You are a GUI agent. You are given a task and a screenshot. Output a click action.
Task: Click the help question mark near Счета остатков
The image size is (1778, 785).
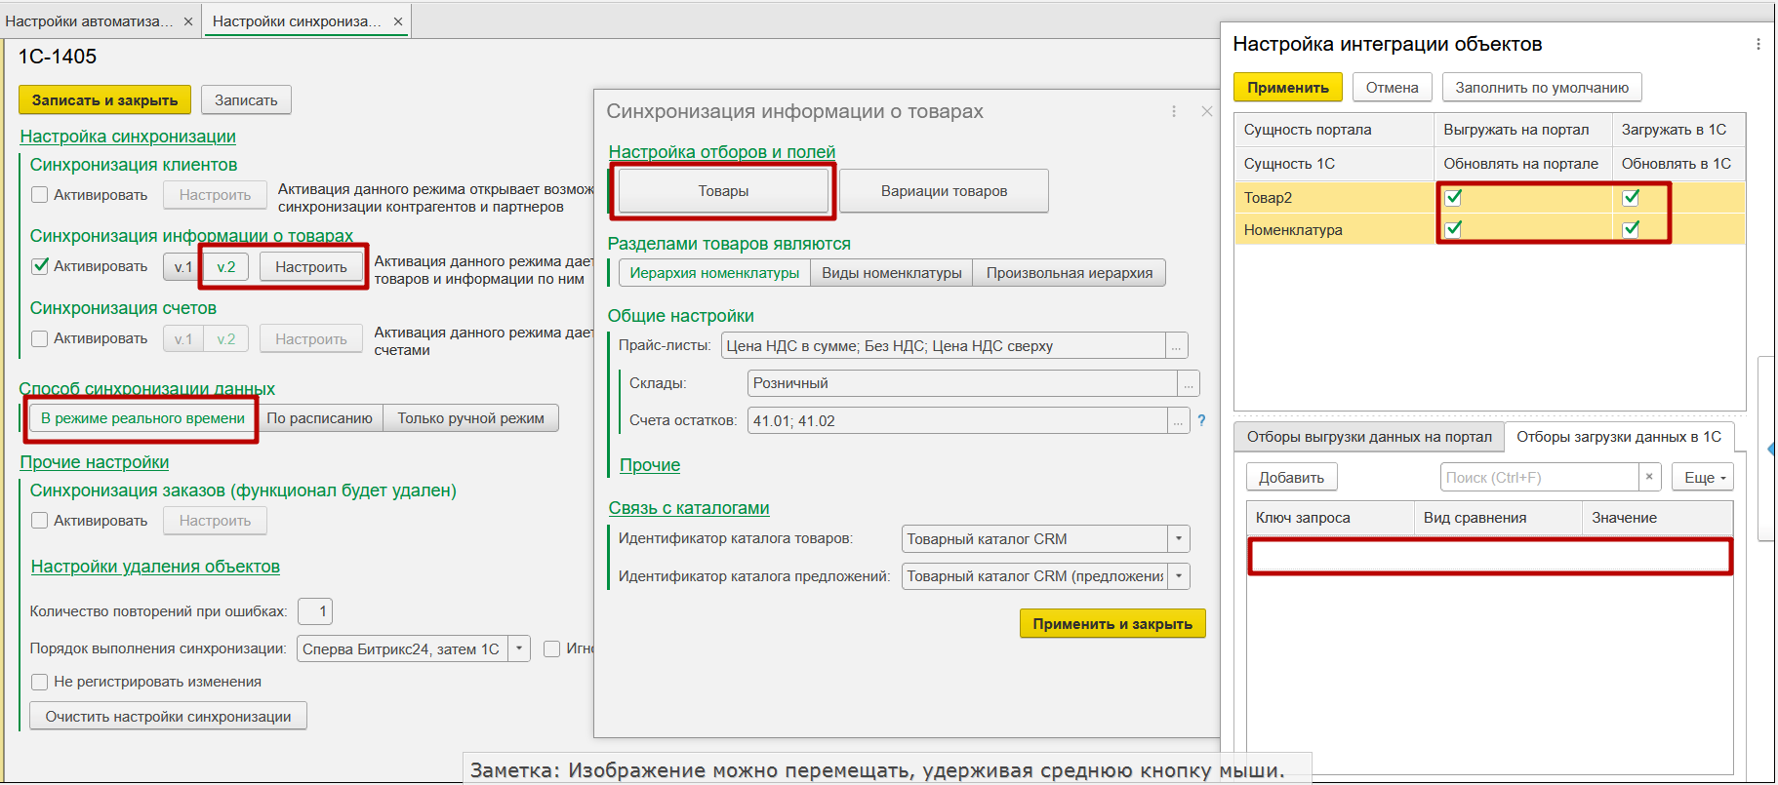(1201, 420)
